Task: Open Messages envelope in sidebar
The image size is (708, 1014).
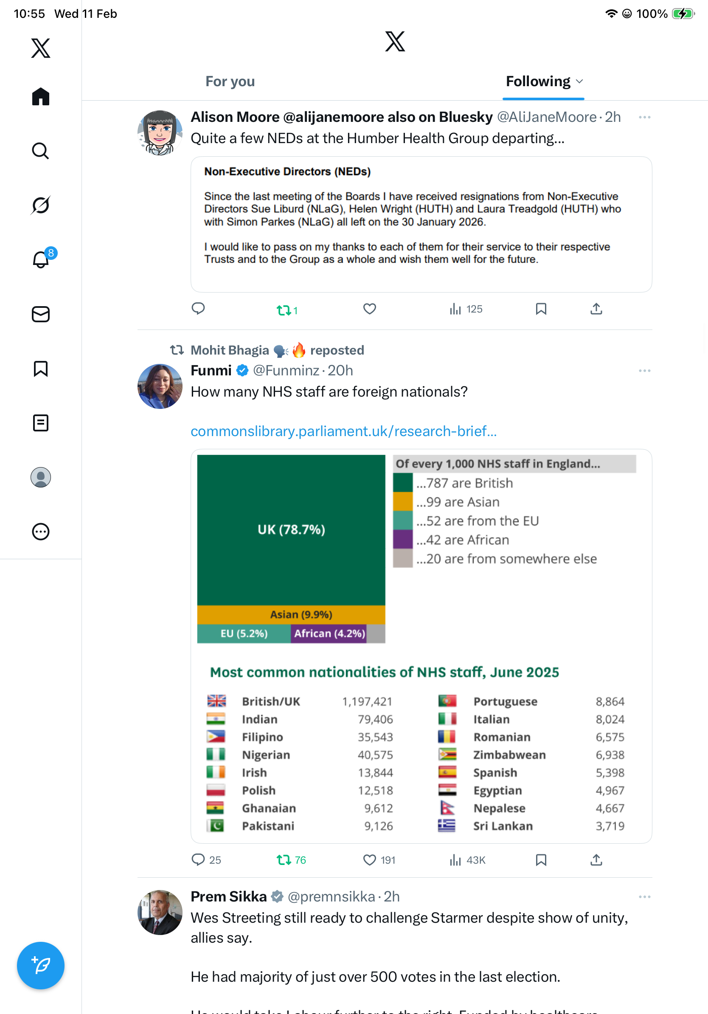Action: pos(41,315)
